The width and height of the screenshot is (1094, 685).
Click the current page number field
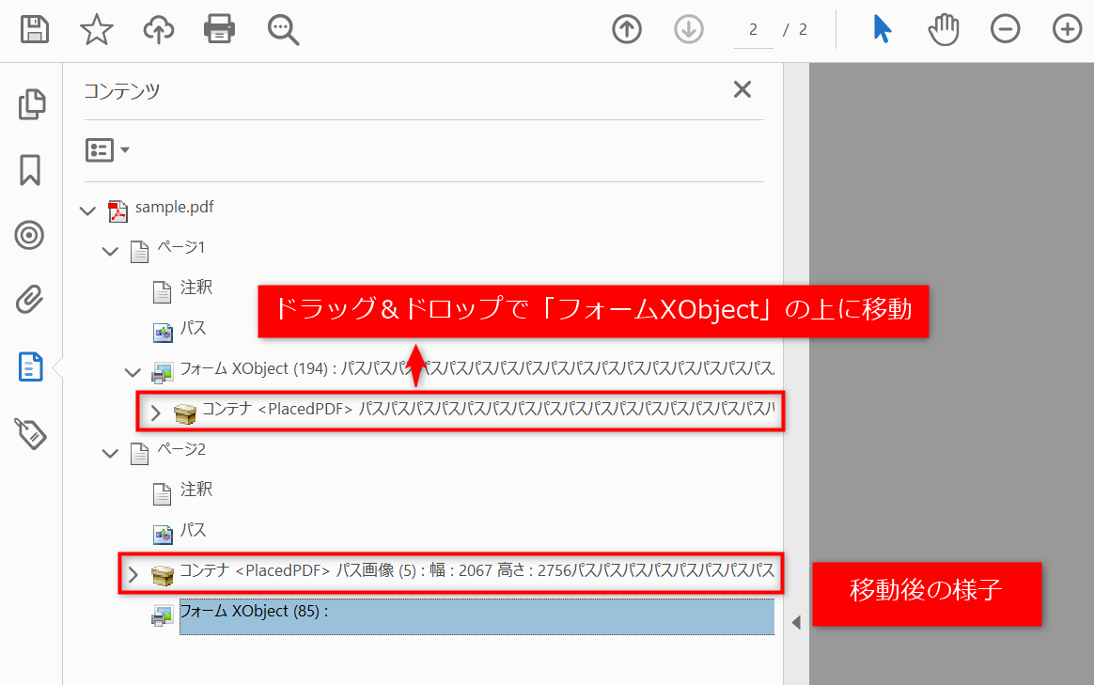tap(753, 30)
